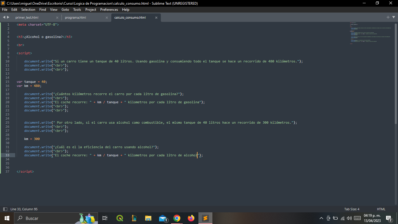
Task: Open File Explorer from taskbar
Action: point(148,218)
